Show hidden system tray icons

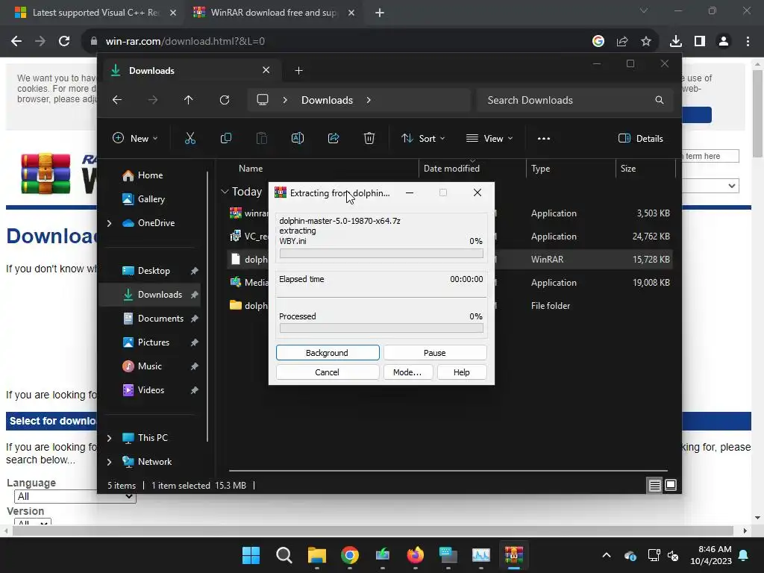point(606,555)
